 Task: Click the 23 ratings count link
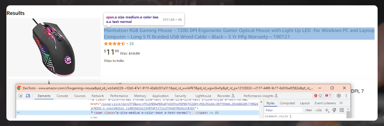132,44
